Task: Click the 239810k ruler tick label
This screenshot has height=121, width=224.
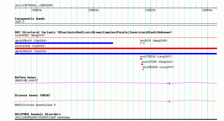Action: 93,10
